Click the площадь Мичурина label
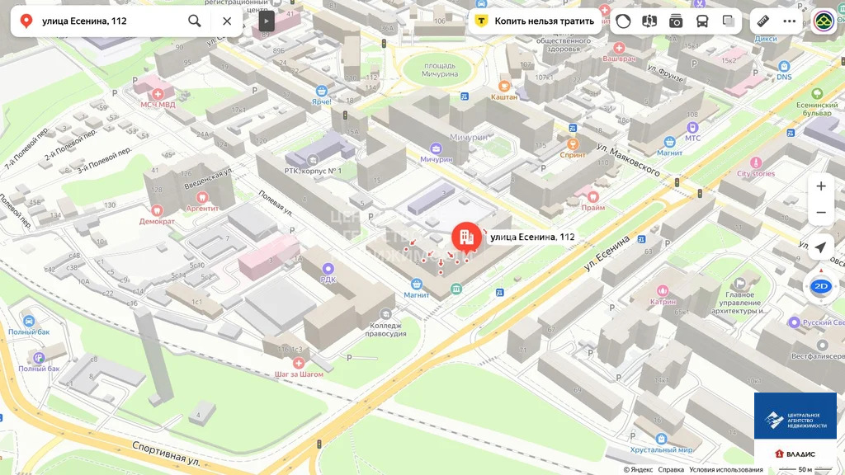 (x=440, y=69)
